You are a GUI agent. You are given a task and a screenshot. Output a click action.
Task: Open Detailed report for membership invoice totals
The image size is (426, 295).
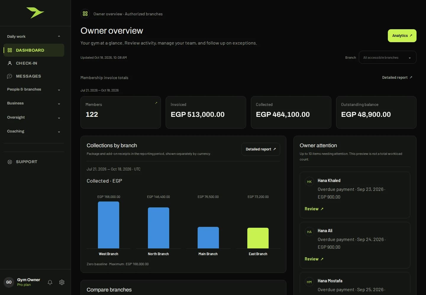coord(397,78)
